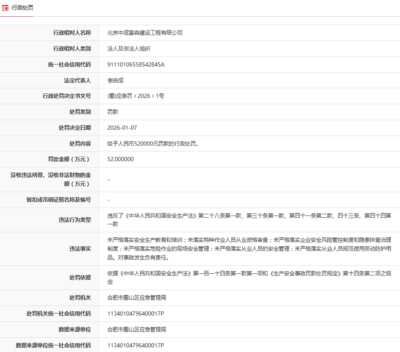Click document number (蜀)应急罚〔2026〕1号
400x352 pixels.
coord(136,96)
